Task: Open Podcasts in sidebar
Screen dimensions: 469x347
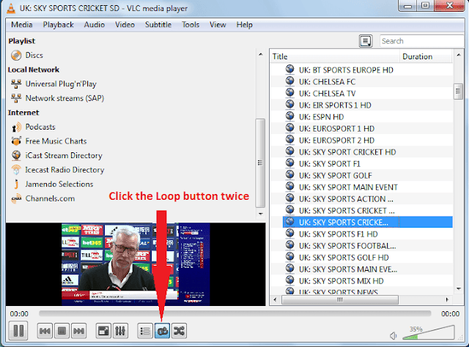Action: (x=40, y=127)
